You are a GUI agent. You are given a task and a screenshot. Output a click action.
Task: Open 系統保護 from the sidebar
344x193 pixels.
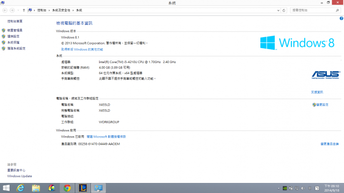[x=13, y=43]
